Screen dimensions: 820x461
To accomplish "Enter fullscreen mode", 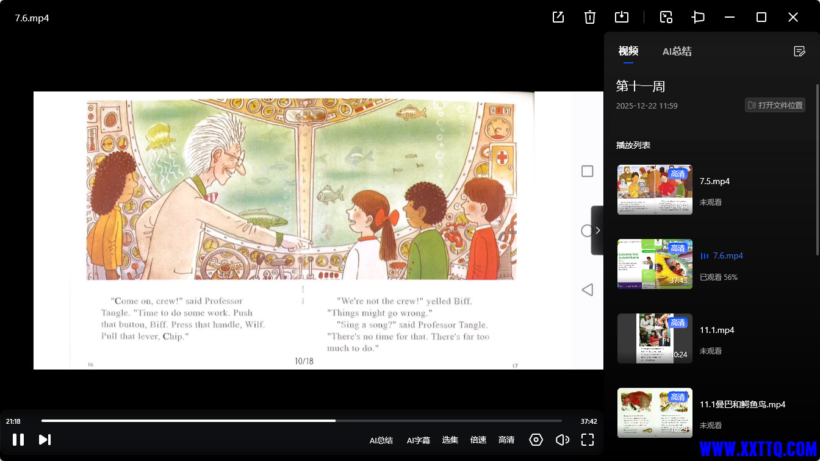I will click(x=588, y=440).
